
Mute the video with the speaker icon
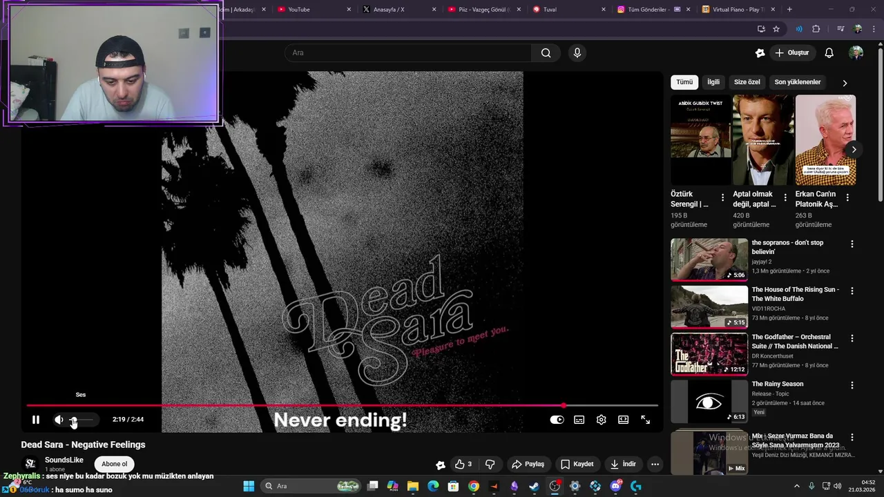[x=59, y=420]
